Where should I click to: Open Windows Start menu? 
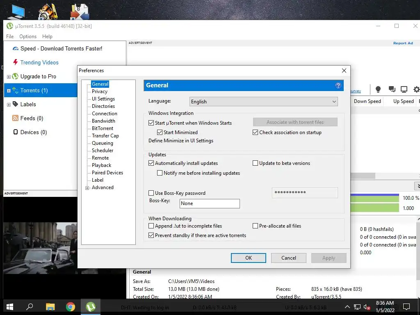(x=10, y=307)
